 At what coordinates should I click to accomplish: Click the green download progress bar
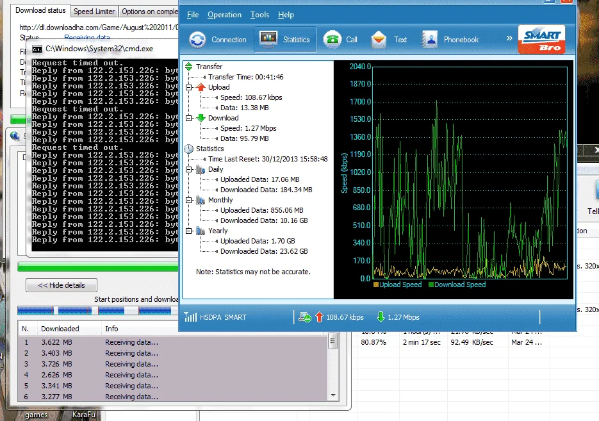(98, 267)
